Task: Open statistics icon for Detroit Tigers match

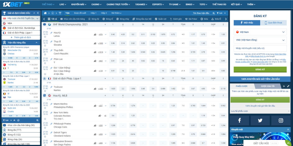Action: point(95,134)
